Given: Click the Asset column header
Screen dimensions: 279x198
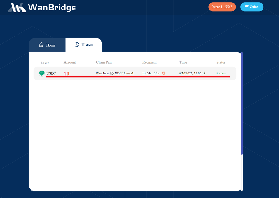Looking at the screenshot, I should (44, 63).
